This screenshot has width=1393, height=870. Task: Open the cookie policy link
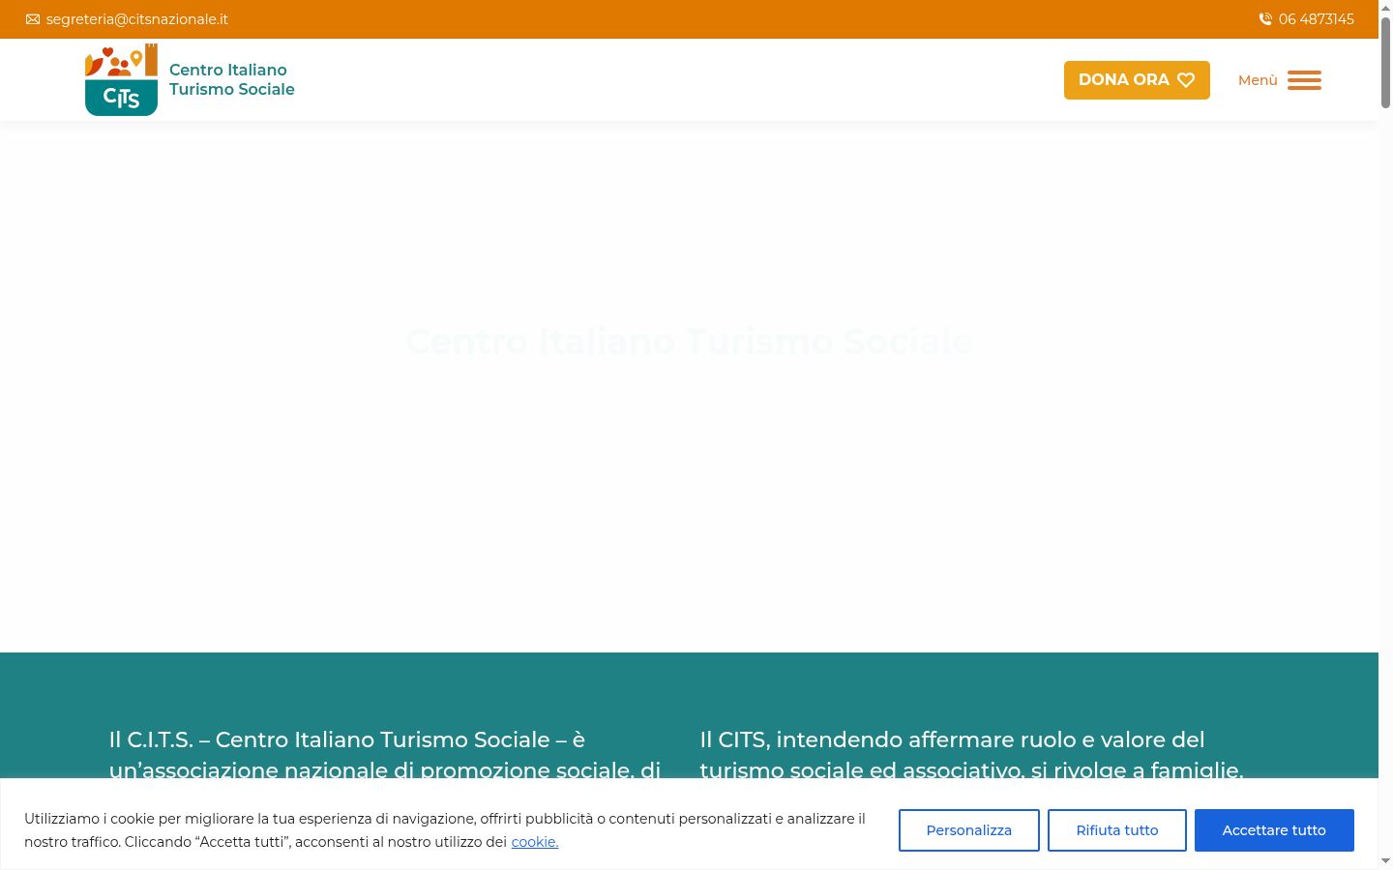pos(535,842)
